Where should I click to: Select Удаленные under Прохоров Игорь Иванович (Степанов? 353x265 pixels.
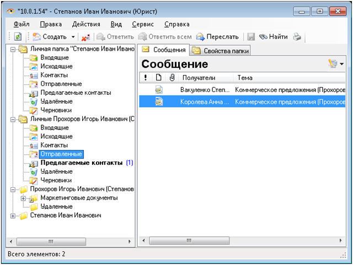click(x=56, y=207)
